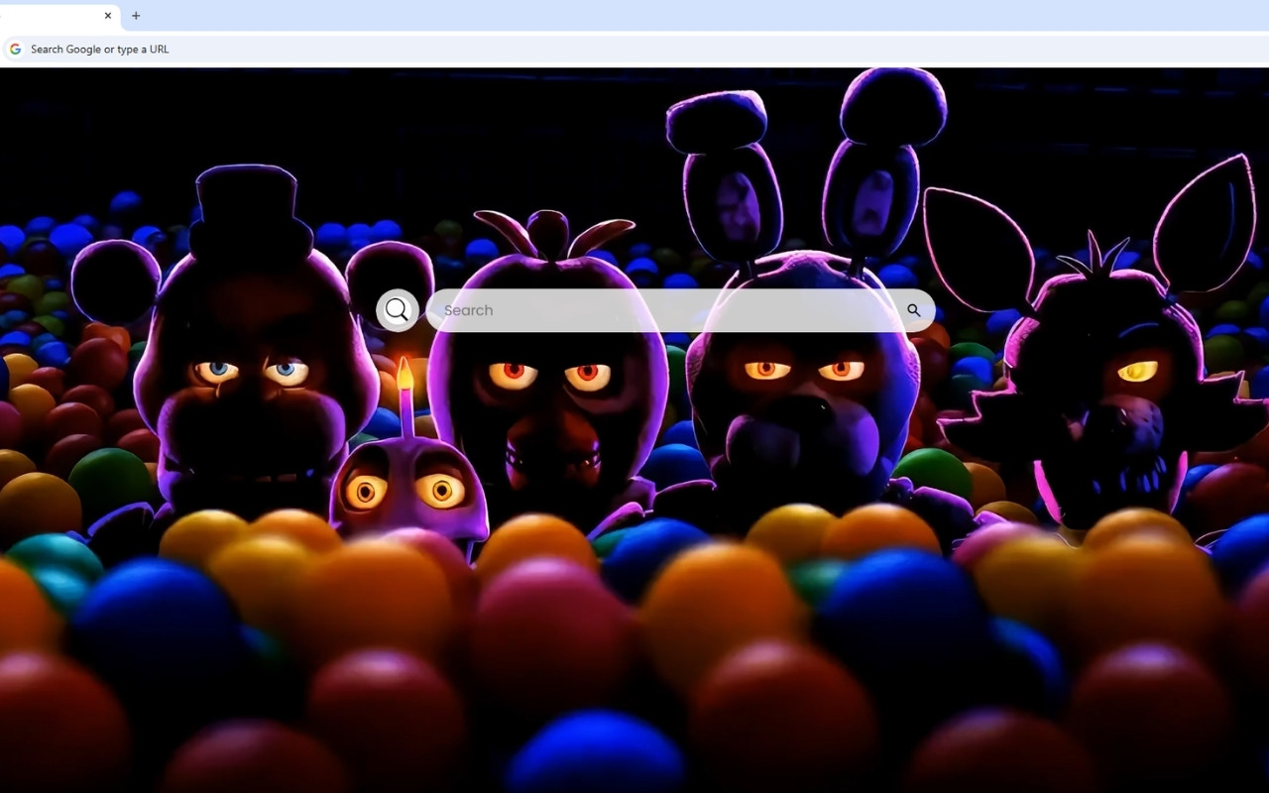
Task: Click inside the themed Search field
Action: pyautogui.click(x=644, y=309)
